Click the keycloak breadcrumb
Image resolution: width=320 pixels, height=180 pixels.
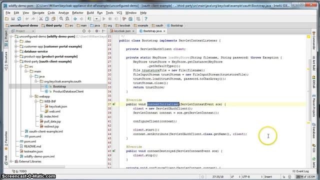(x=122, y=25)
